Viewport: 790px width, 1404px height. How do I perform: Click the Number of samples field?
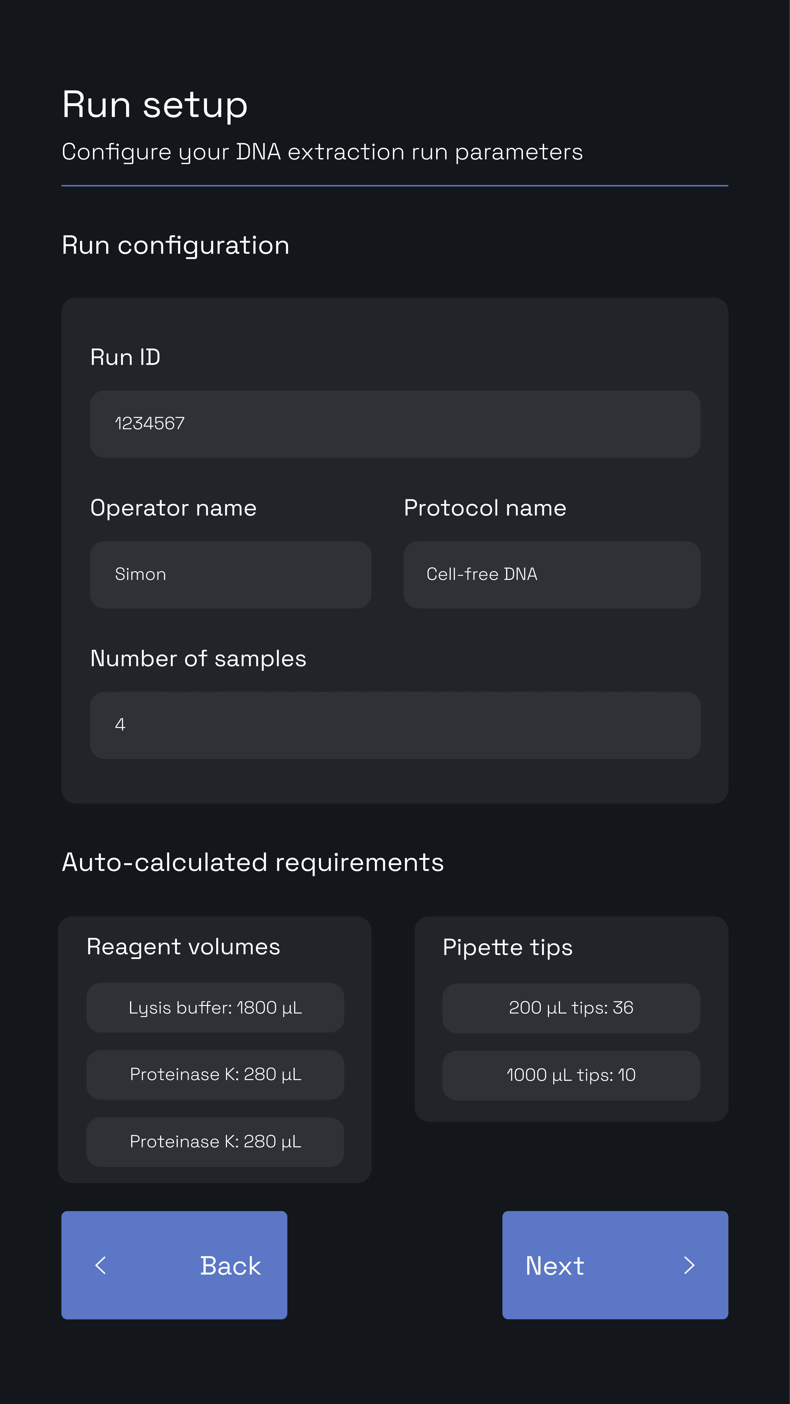[395, 725]
